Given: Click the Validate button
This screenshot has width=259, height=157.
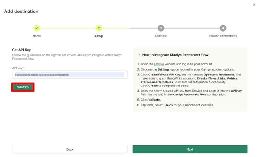Looking at the screenshot, I should (23, 87).
